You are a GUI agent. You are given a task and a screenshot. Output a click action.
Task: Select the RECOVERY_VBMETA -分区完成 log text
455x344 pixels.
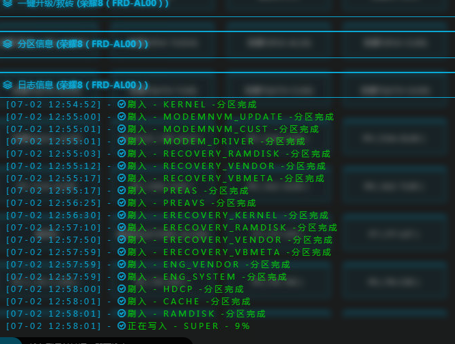point(244,178)
